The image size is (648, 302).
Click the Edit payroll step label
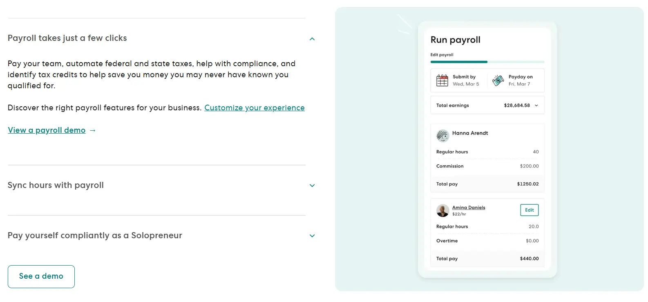click(x=442, y=55)
